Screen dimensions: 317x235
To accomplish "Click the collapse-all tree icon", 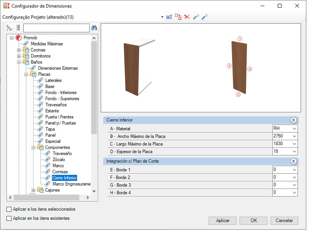I will coord(9,28).
